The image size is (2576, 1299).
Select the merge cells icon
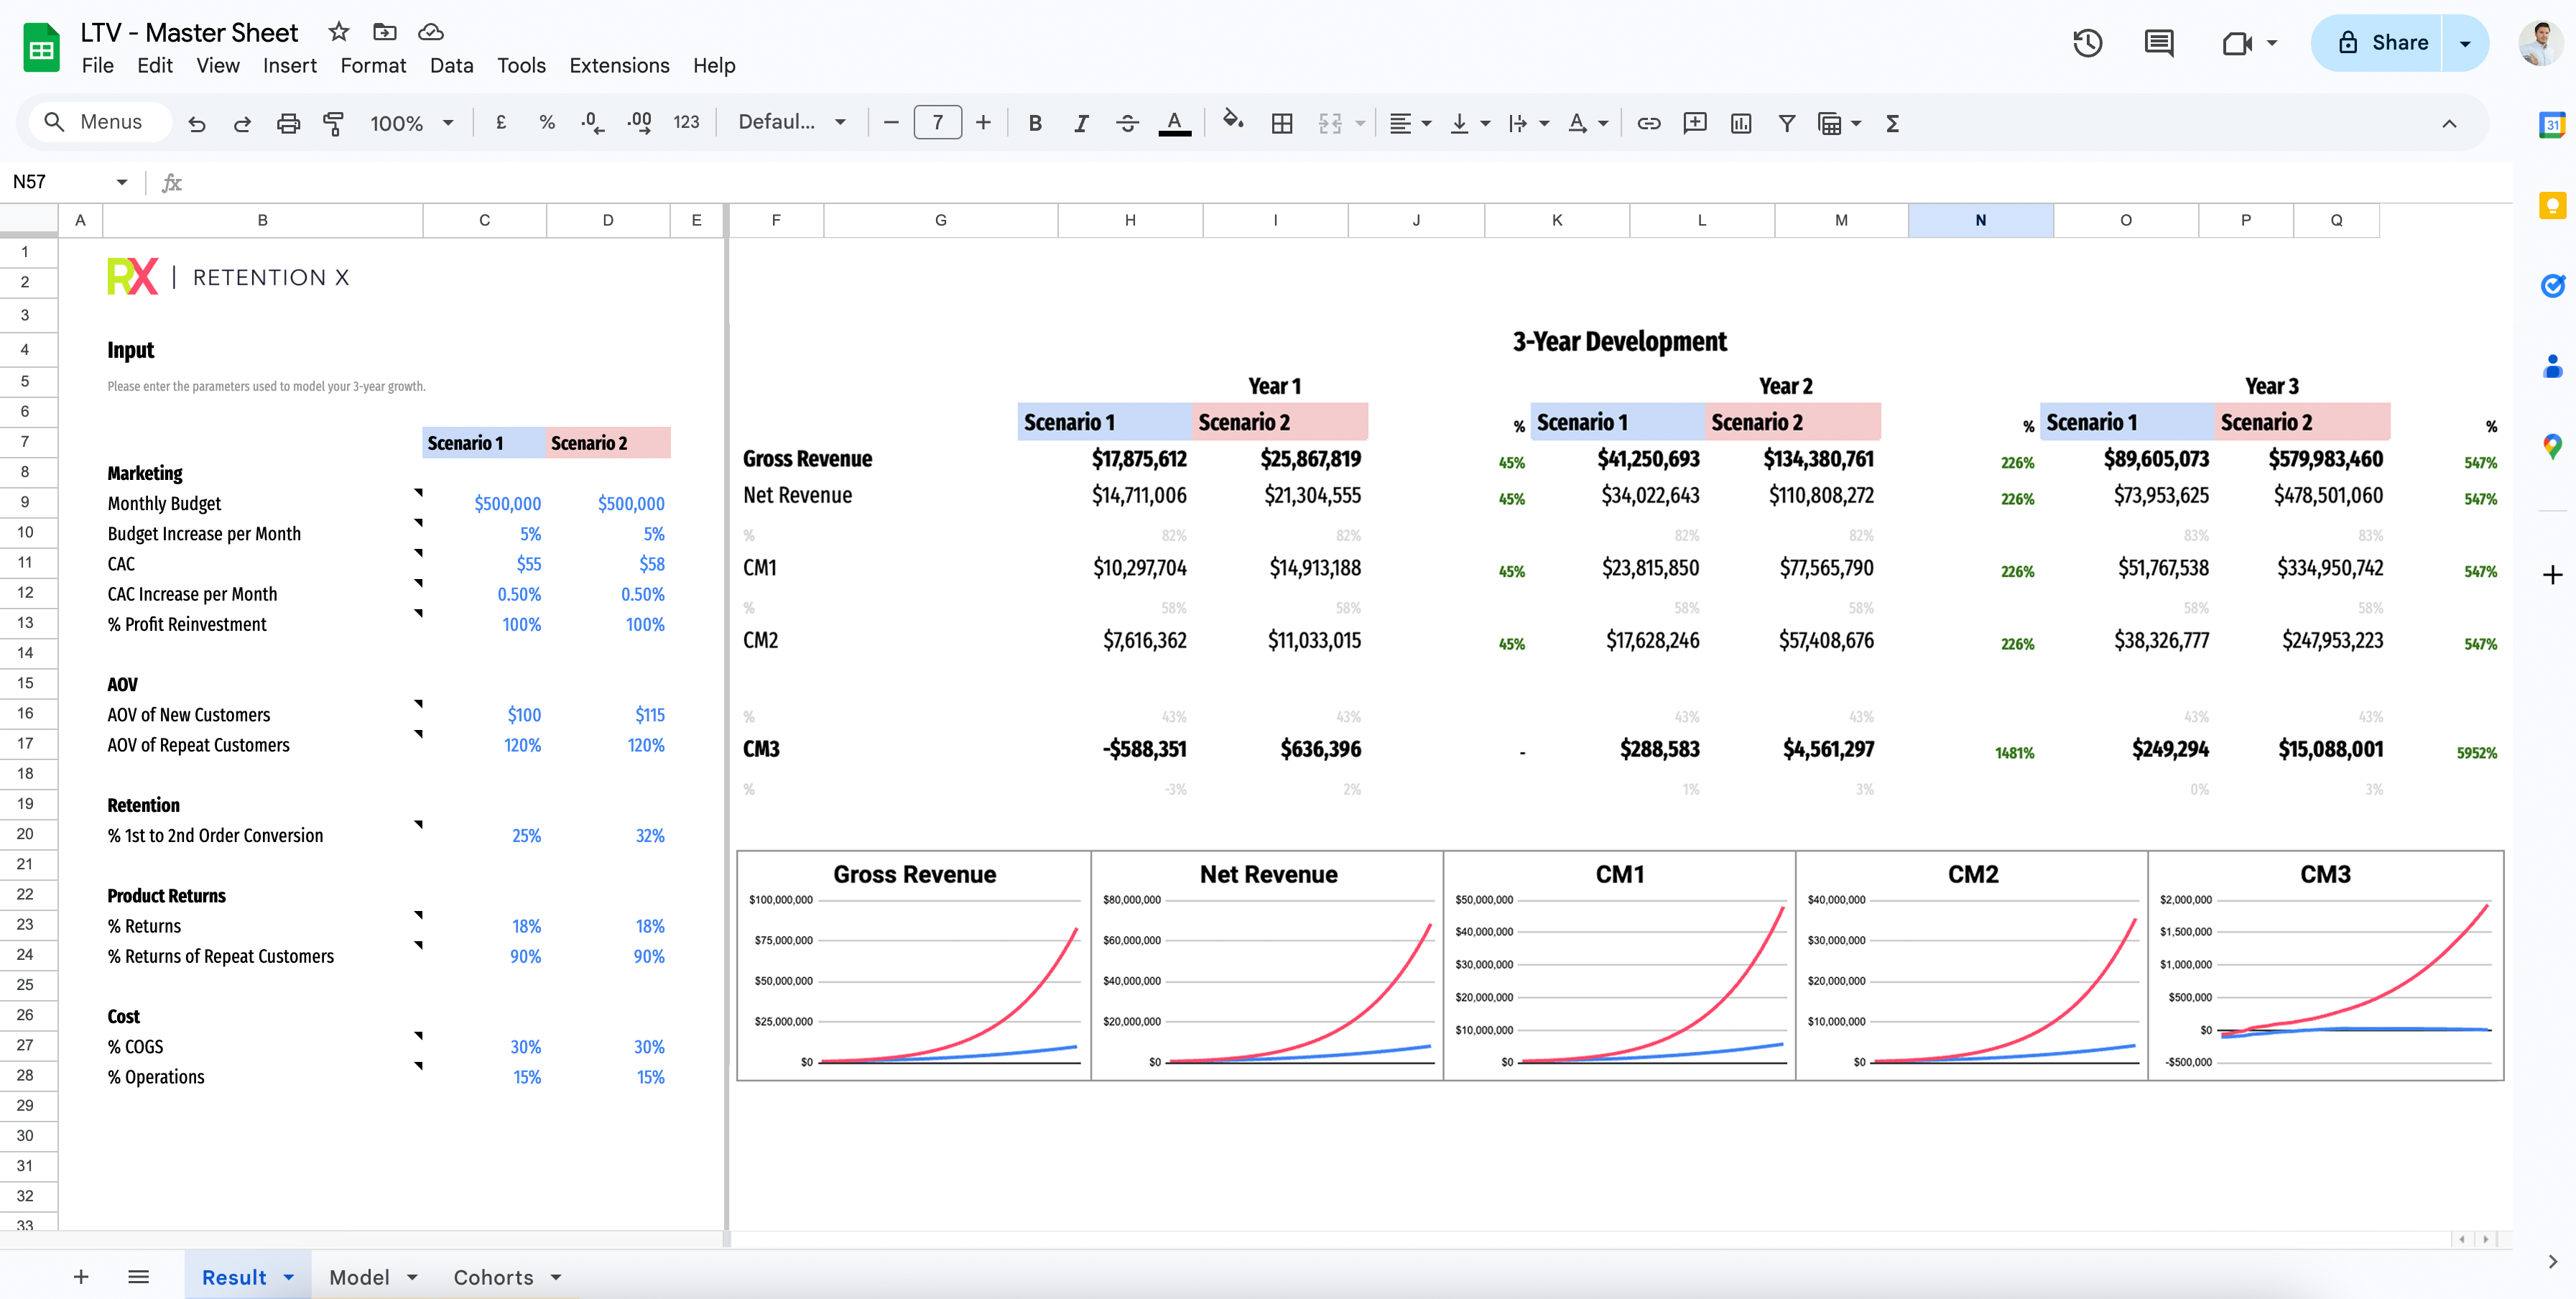coord(1332,123)
